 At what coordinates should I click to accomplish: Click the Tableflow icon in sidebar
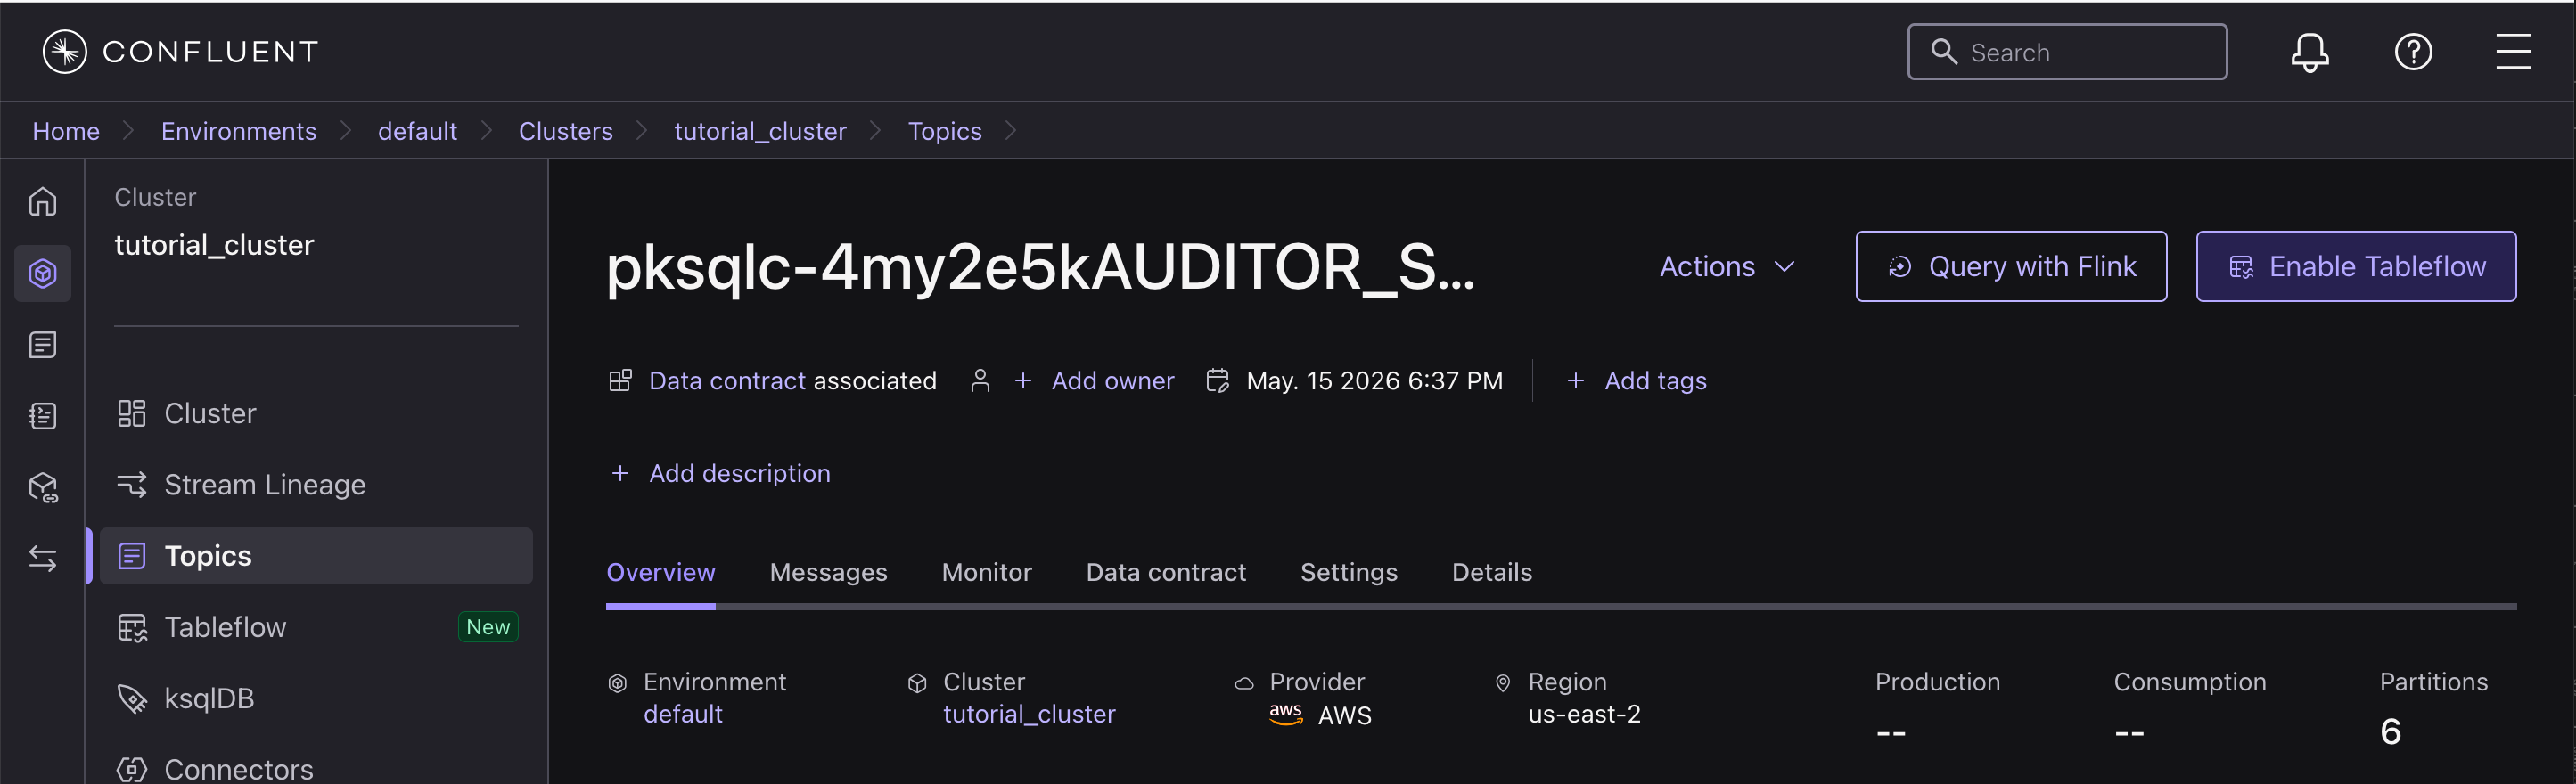point(132,627)
